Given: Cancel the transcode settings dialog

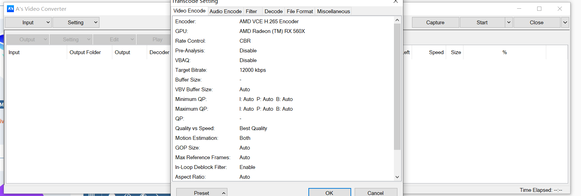Looking at the screenshot, I should [x=376, y=193].
